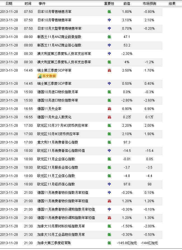Click forecast value -1.2%
The height and width of the screenshot is (250, 182).
(x=149, y=62)
